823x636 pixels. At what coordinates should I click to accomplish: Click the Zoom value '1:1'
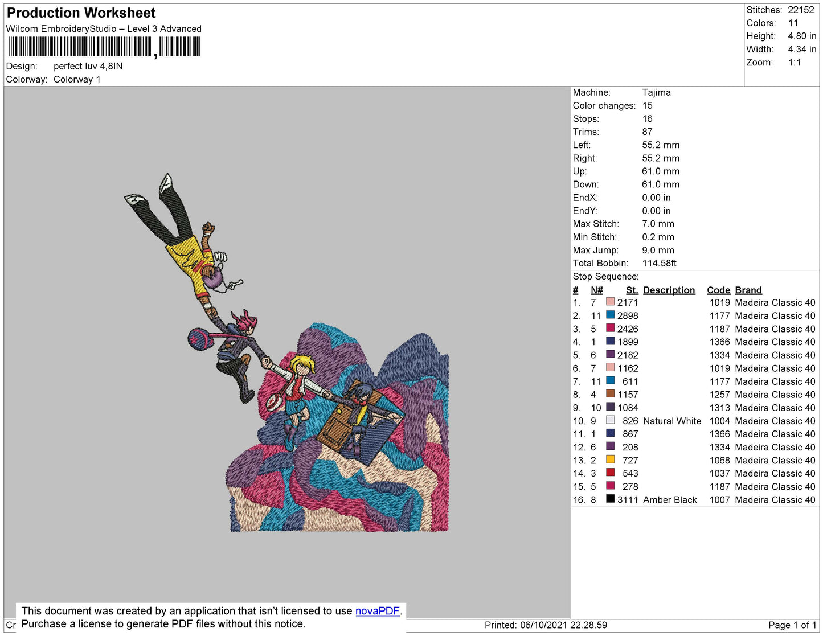(x=795, y=63)
